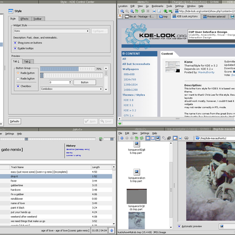Open View menu in file manager window
This screenshot has width=235, height=235.
[135, 133]
